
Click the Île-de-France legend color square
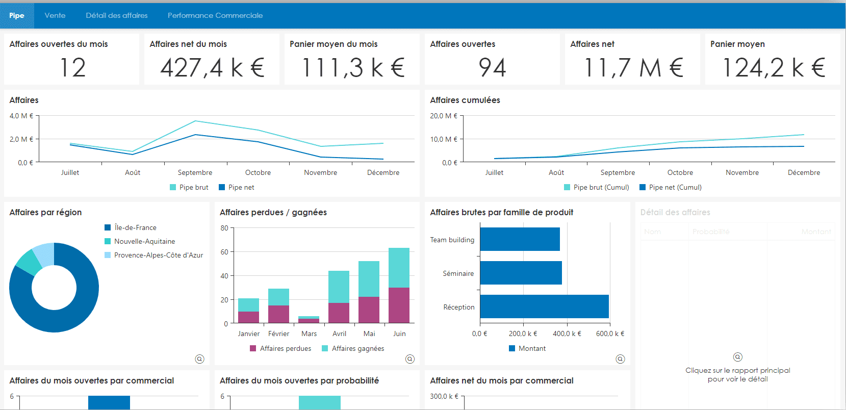click(x=108, y=227)
